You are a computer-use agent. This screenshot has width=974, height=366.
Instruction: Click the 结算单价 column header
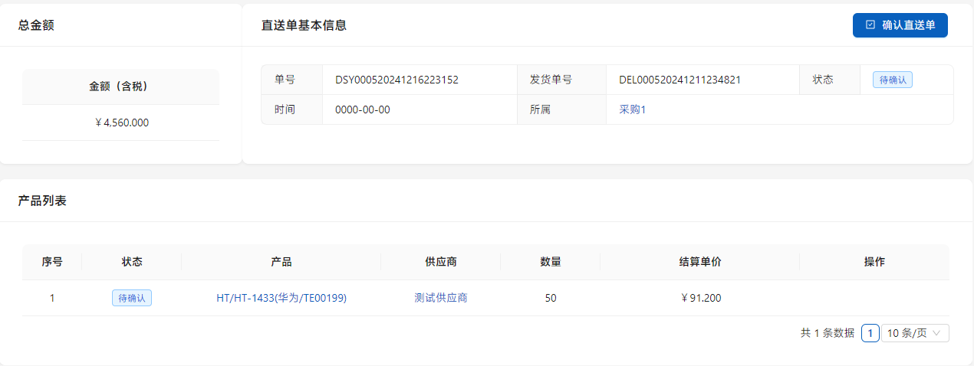pyautogui.click(x=700, y=262)
